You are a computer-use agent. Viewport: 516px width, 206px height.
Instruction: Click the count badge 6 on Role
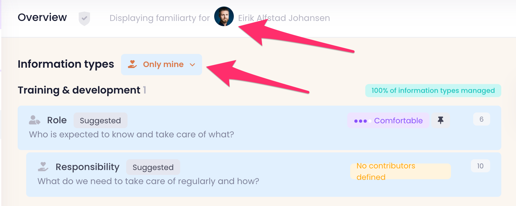[x=481, y=119]
